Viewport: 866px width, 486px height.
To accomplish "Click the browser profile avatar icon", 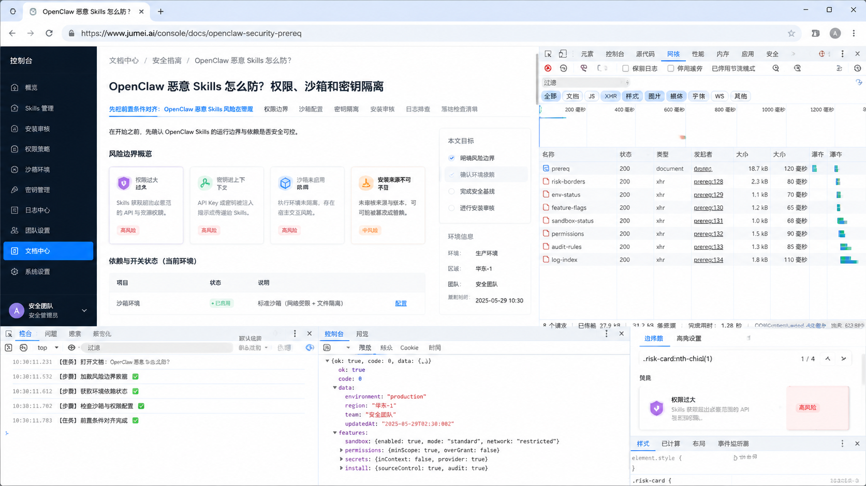I will [x=835, y=33].
